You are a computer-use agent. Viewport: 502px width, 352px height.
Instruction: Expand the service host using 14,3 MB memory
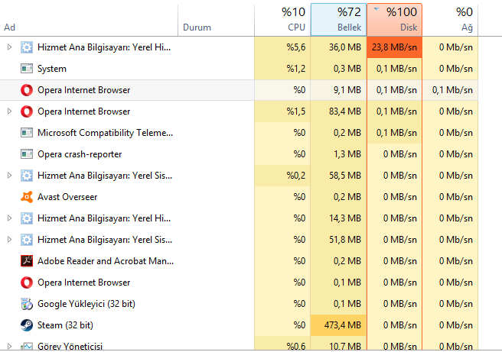click(x=10, y=218)
